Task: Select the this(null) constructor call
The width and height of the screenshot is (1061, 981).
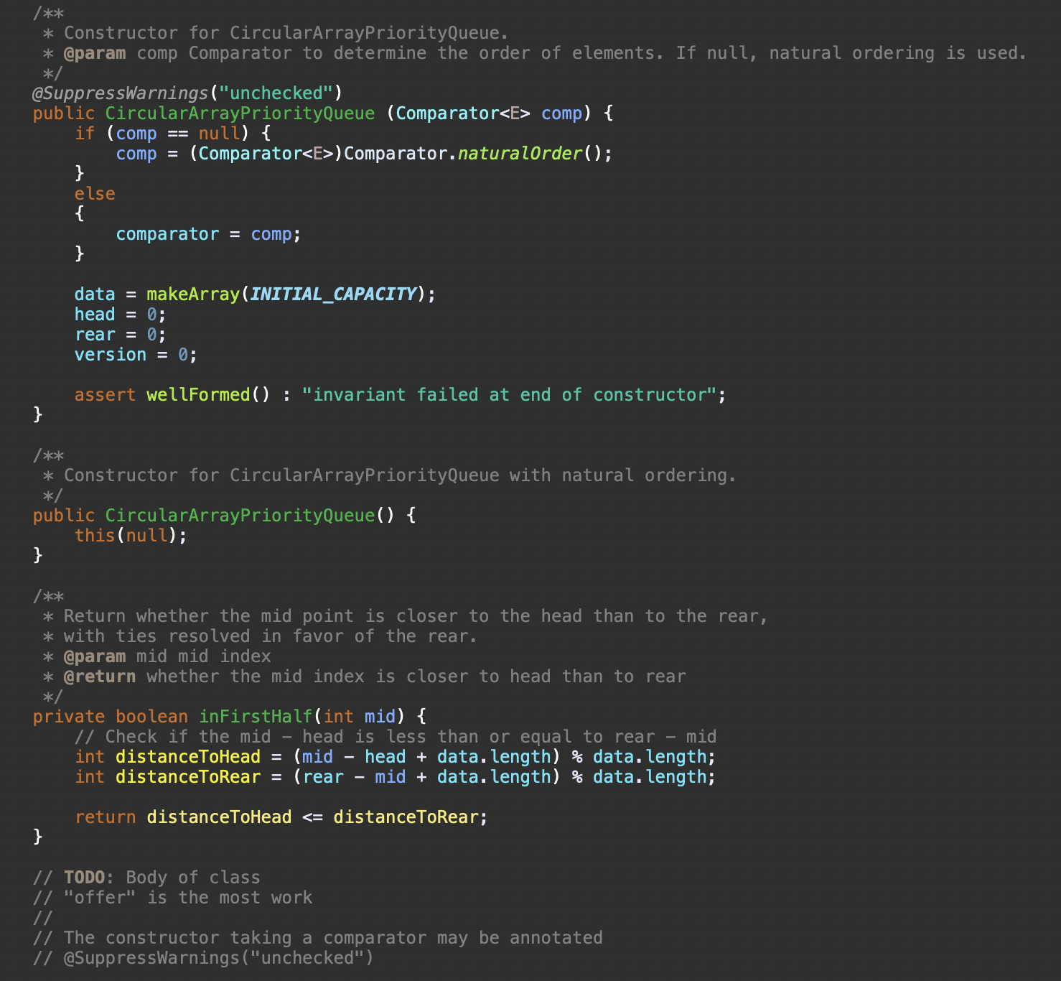Action: [x=128, y=535]
